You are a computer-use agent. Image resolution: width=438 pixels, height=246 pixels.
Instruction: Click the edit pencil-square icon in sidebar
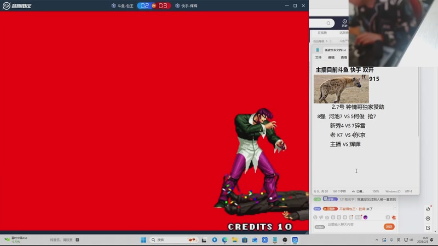[428, 228]
